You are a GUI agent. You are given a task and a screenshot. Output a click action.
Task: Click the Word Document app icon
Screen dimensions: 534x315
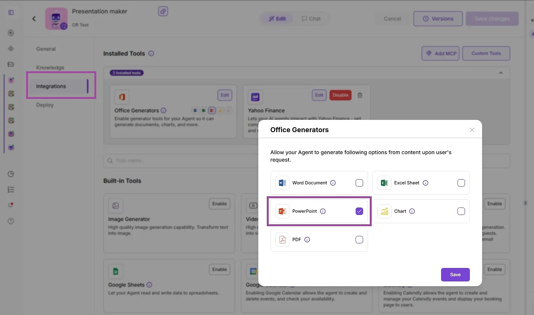click(282, 183)
